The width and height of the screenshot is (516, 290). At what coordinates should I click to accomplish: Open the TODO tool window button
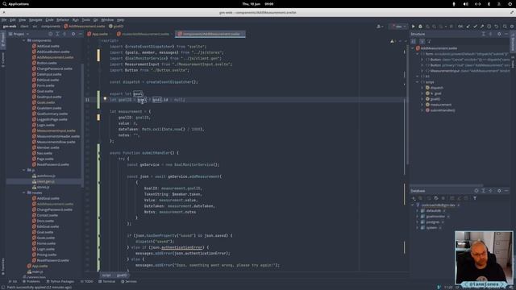(x=87, y=281)
